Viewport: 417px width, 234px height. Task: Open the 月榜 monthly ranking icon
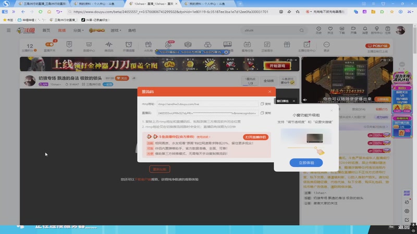tap(69, 46)
